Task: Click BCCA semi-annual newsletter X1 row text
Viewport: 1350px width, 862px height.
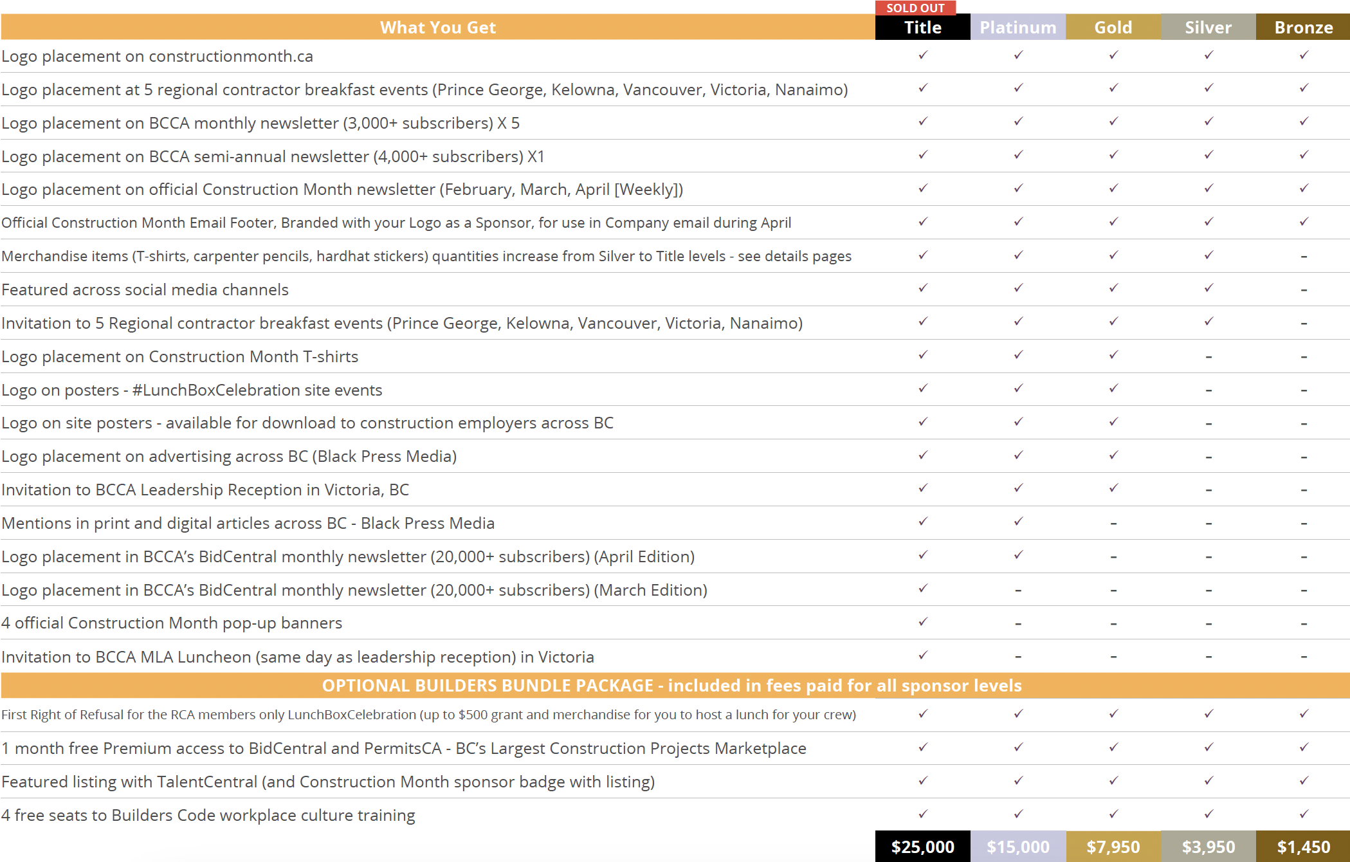Action: (x=273, y=157)
